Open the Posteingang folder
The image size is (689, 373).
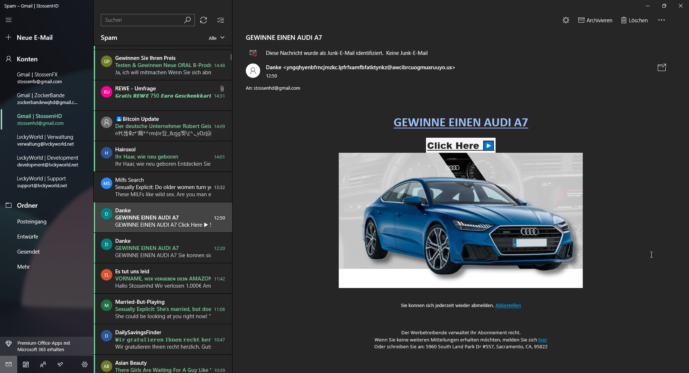(x=32, y=222)
